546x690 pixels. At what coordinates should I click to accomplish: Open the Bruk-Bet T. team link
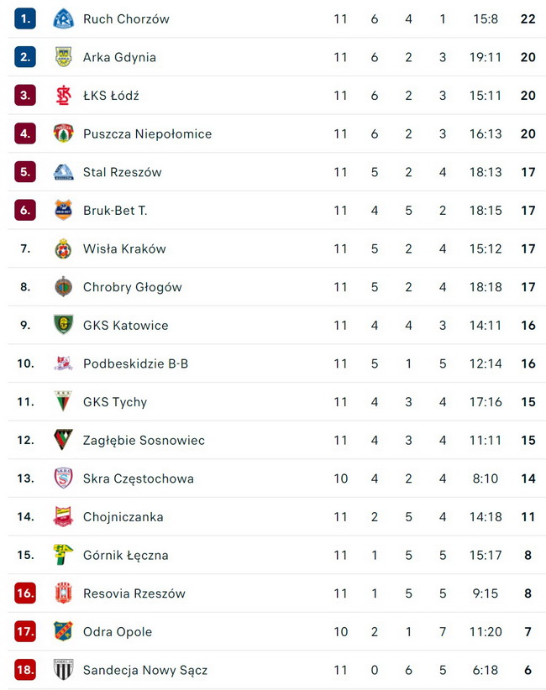tap(115, 211)
